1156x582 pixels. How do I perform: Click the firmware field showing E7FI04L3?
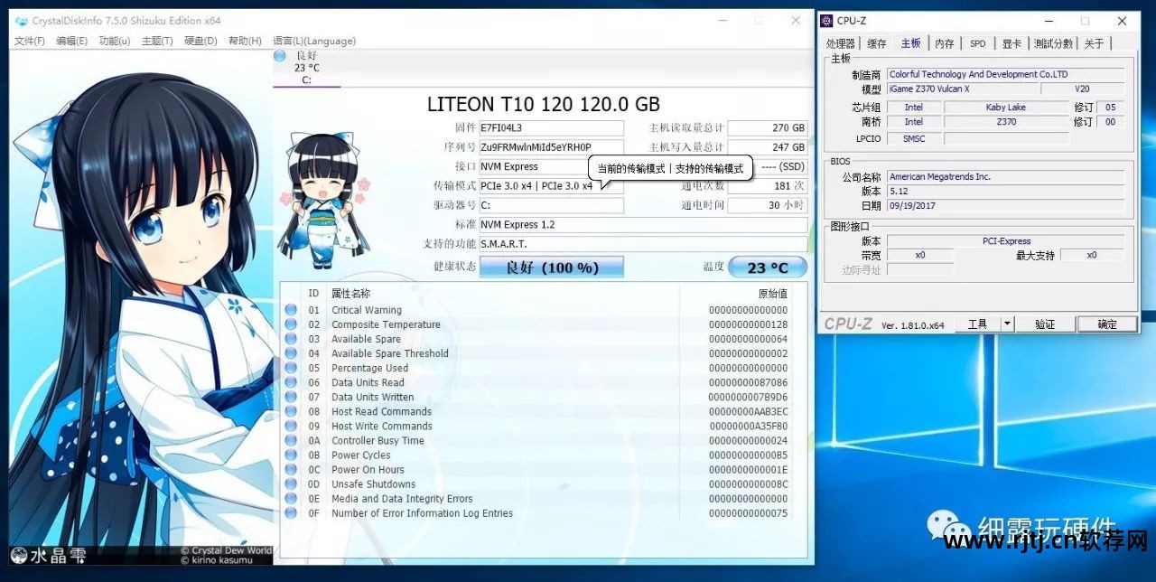(x=550, y=128)
